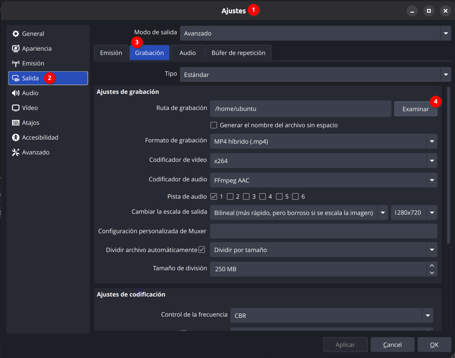Click the OK button
The height and width of the screenshot is (358, 455).
(x=434, y=345)
